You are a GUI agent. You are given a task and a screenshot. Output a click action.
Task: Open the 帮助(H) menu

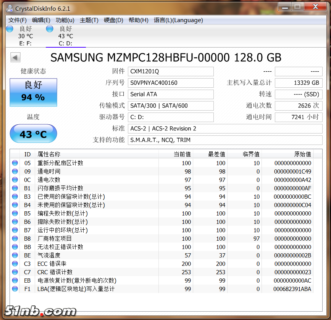[139, 20]
